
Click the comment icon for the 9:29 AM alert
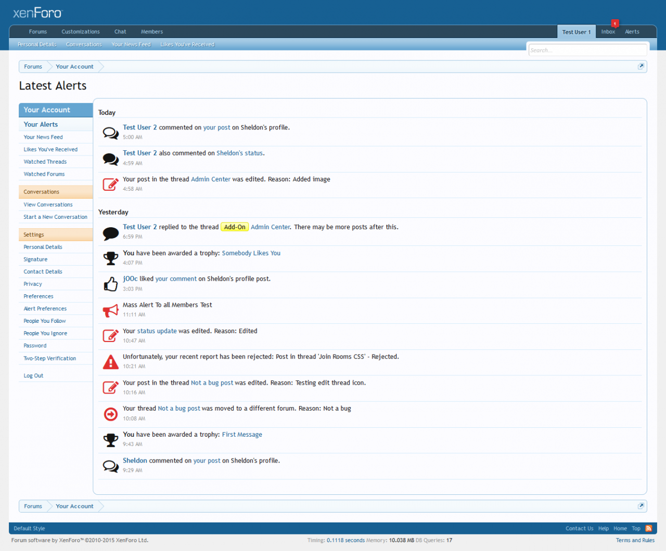point(110,466)
